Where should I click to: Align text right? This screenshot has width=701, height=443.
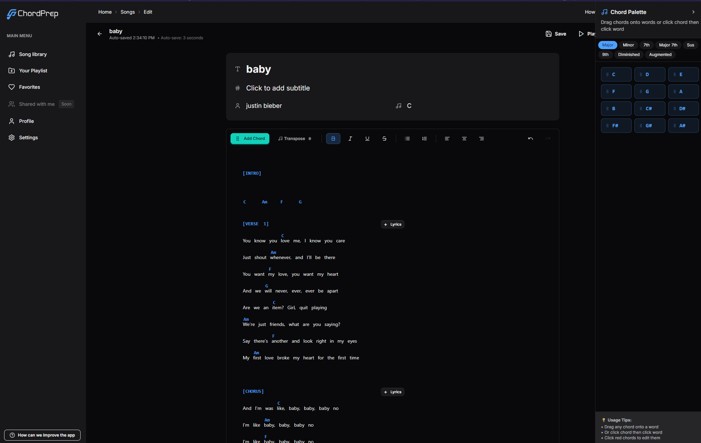point(481,139)
